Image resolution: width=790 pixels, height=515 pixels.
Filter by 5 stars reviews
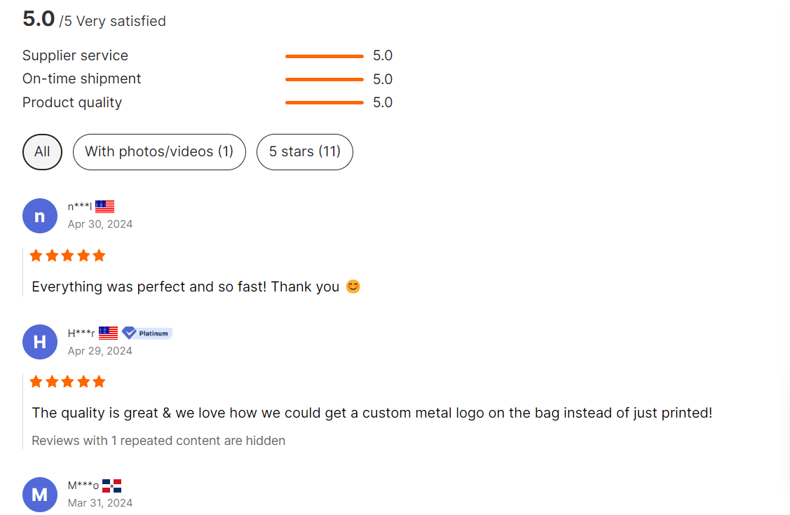(x=304, y=151)
